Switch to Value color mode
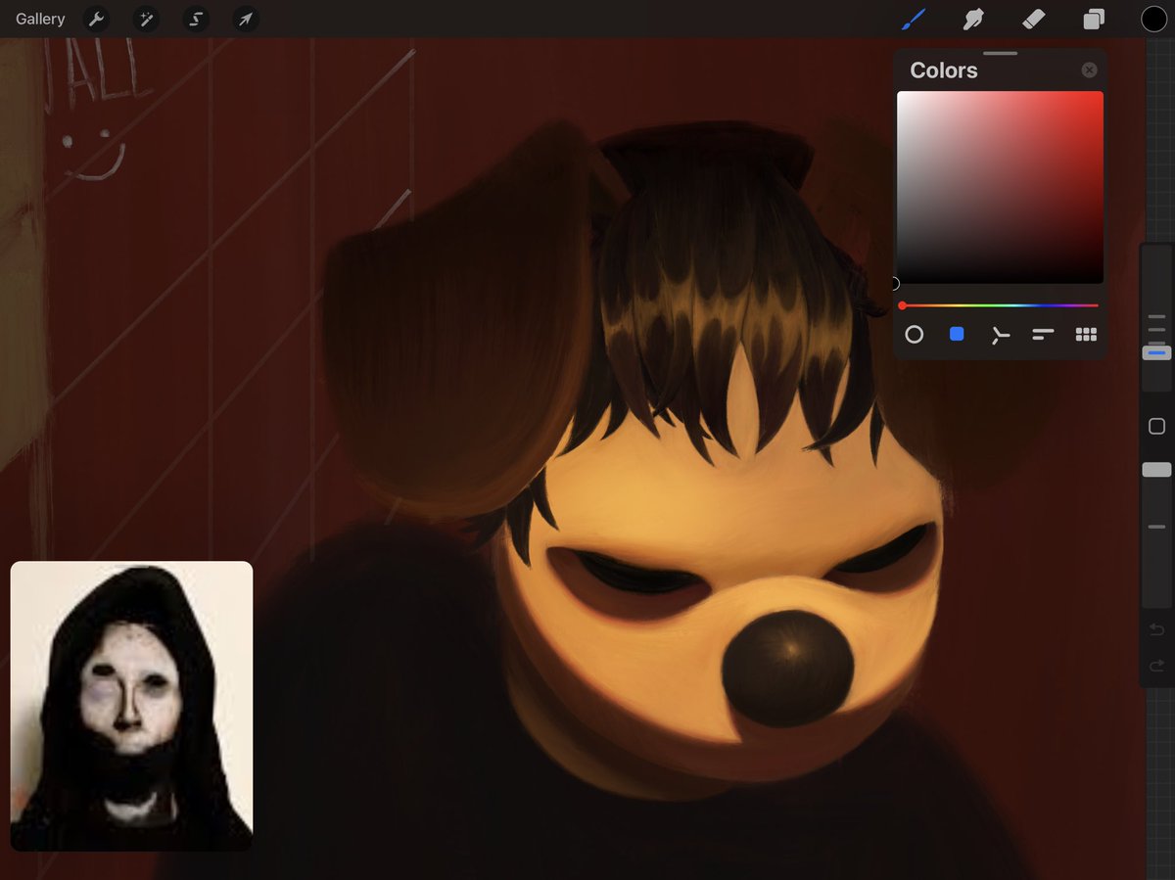 click(1042, 334)
